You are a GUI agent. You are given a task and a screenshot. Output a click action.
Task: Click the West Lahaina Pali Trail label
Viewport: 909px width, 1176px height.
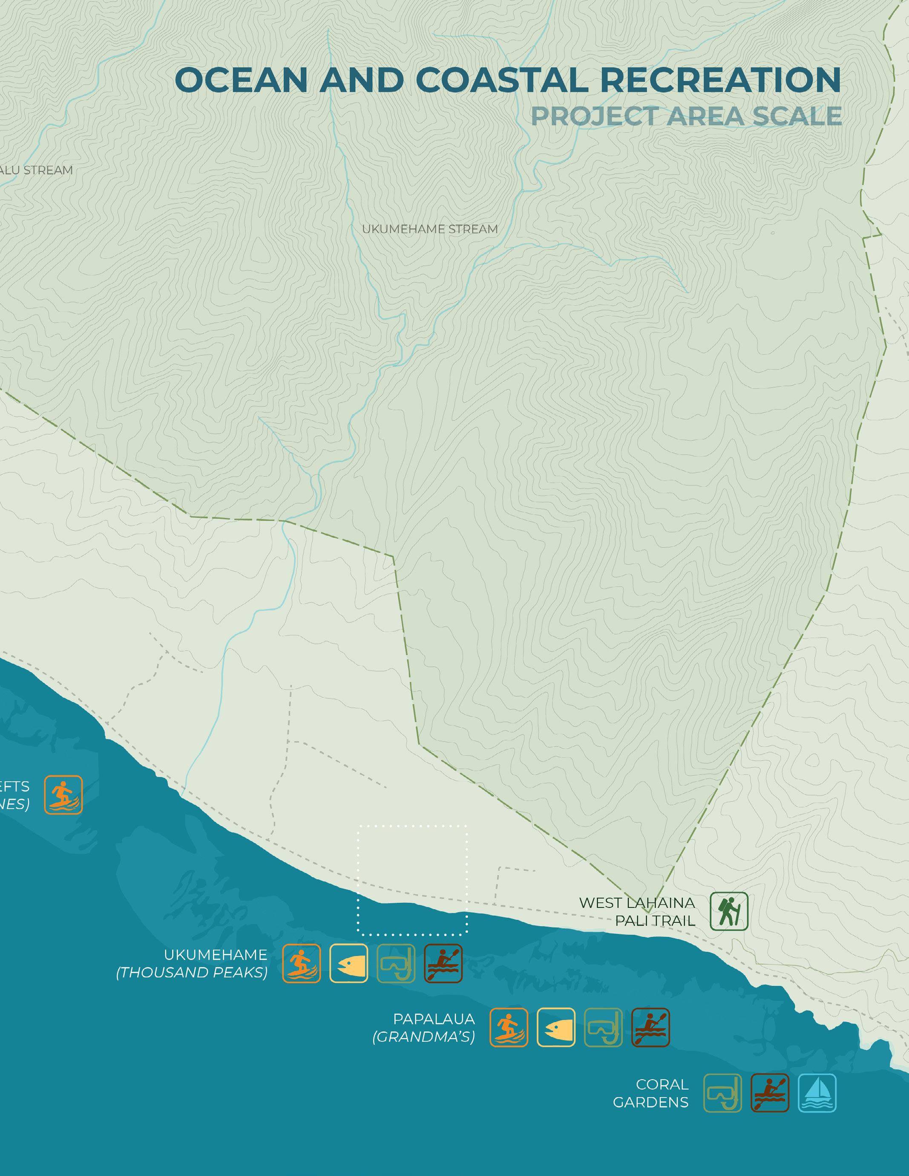(x=637, y=911)
